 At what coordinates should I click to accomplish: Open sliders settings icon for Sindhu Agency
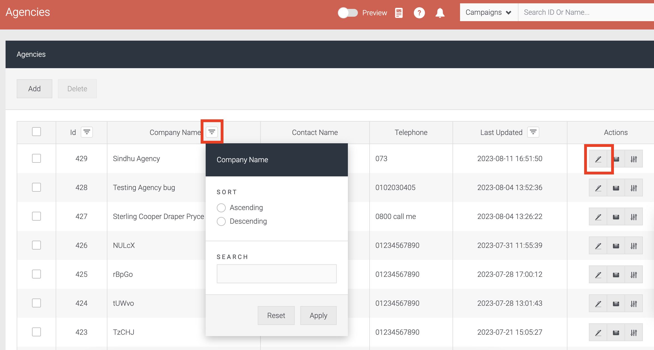pos(634,159)
